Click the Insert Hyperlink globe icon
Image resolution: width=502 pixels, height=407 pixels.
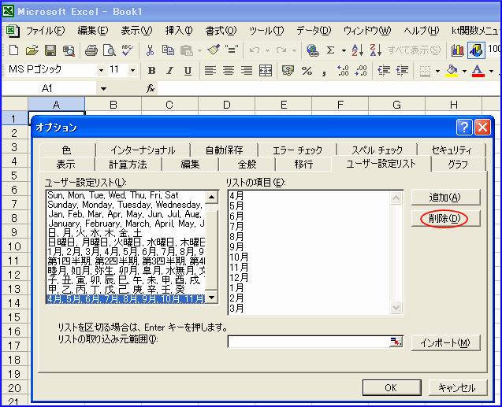[312, 50]
